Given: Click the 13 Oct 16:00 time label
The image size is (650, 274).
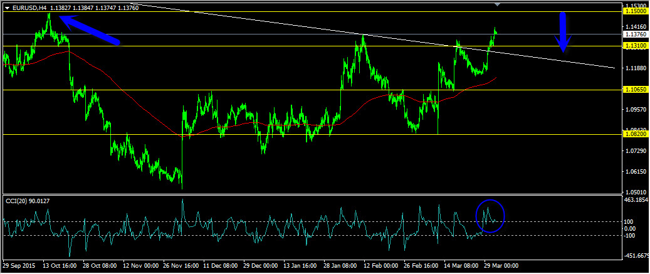Looking at the screenshot, I should 60,265.
